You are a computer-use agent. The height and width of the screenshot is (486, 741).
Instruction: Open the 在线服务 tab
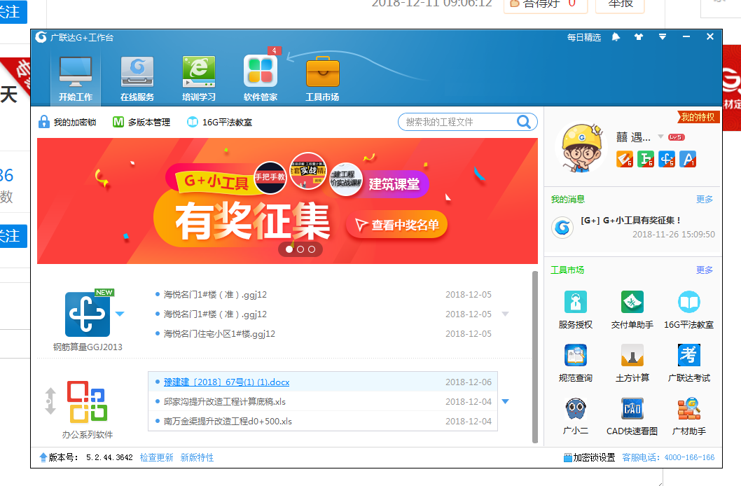(x=137, y=78)
